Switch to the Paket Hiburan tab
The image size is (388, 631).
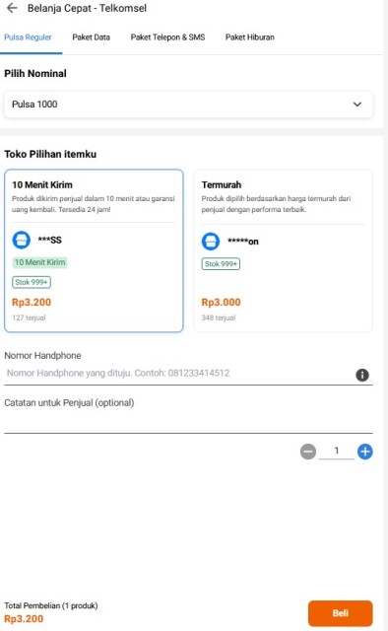(x=250, y=37)
